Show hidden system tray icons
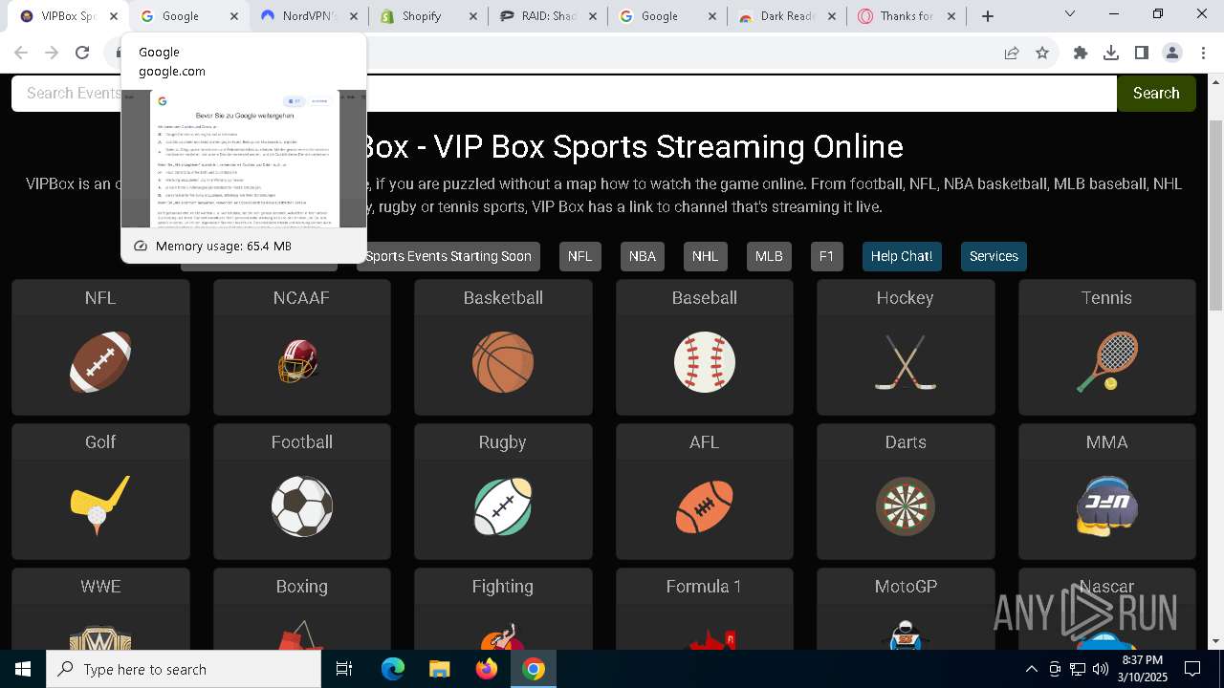Viewport: 1224px width, 688px height. (x=1031, y=669)
